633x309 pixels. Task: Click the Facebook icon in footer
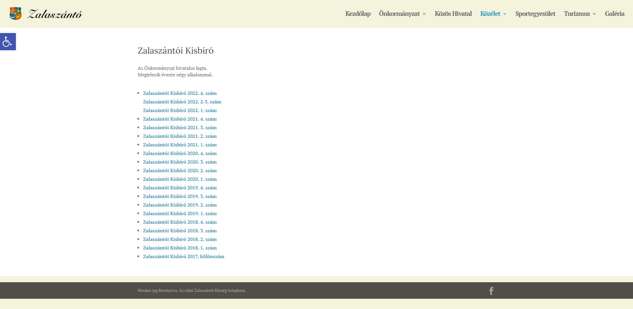pos(491,291)
